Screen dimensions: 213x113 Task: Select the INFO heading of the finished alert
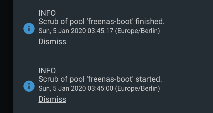[47, 13]
